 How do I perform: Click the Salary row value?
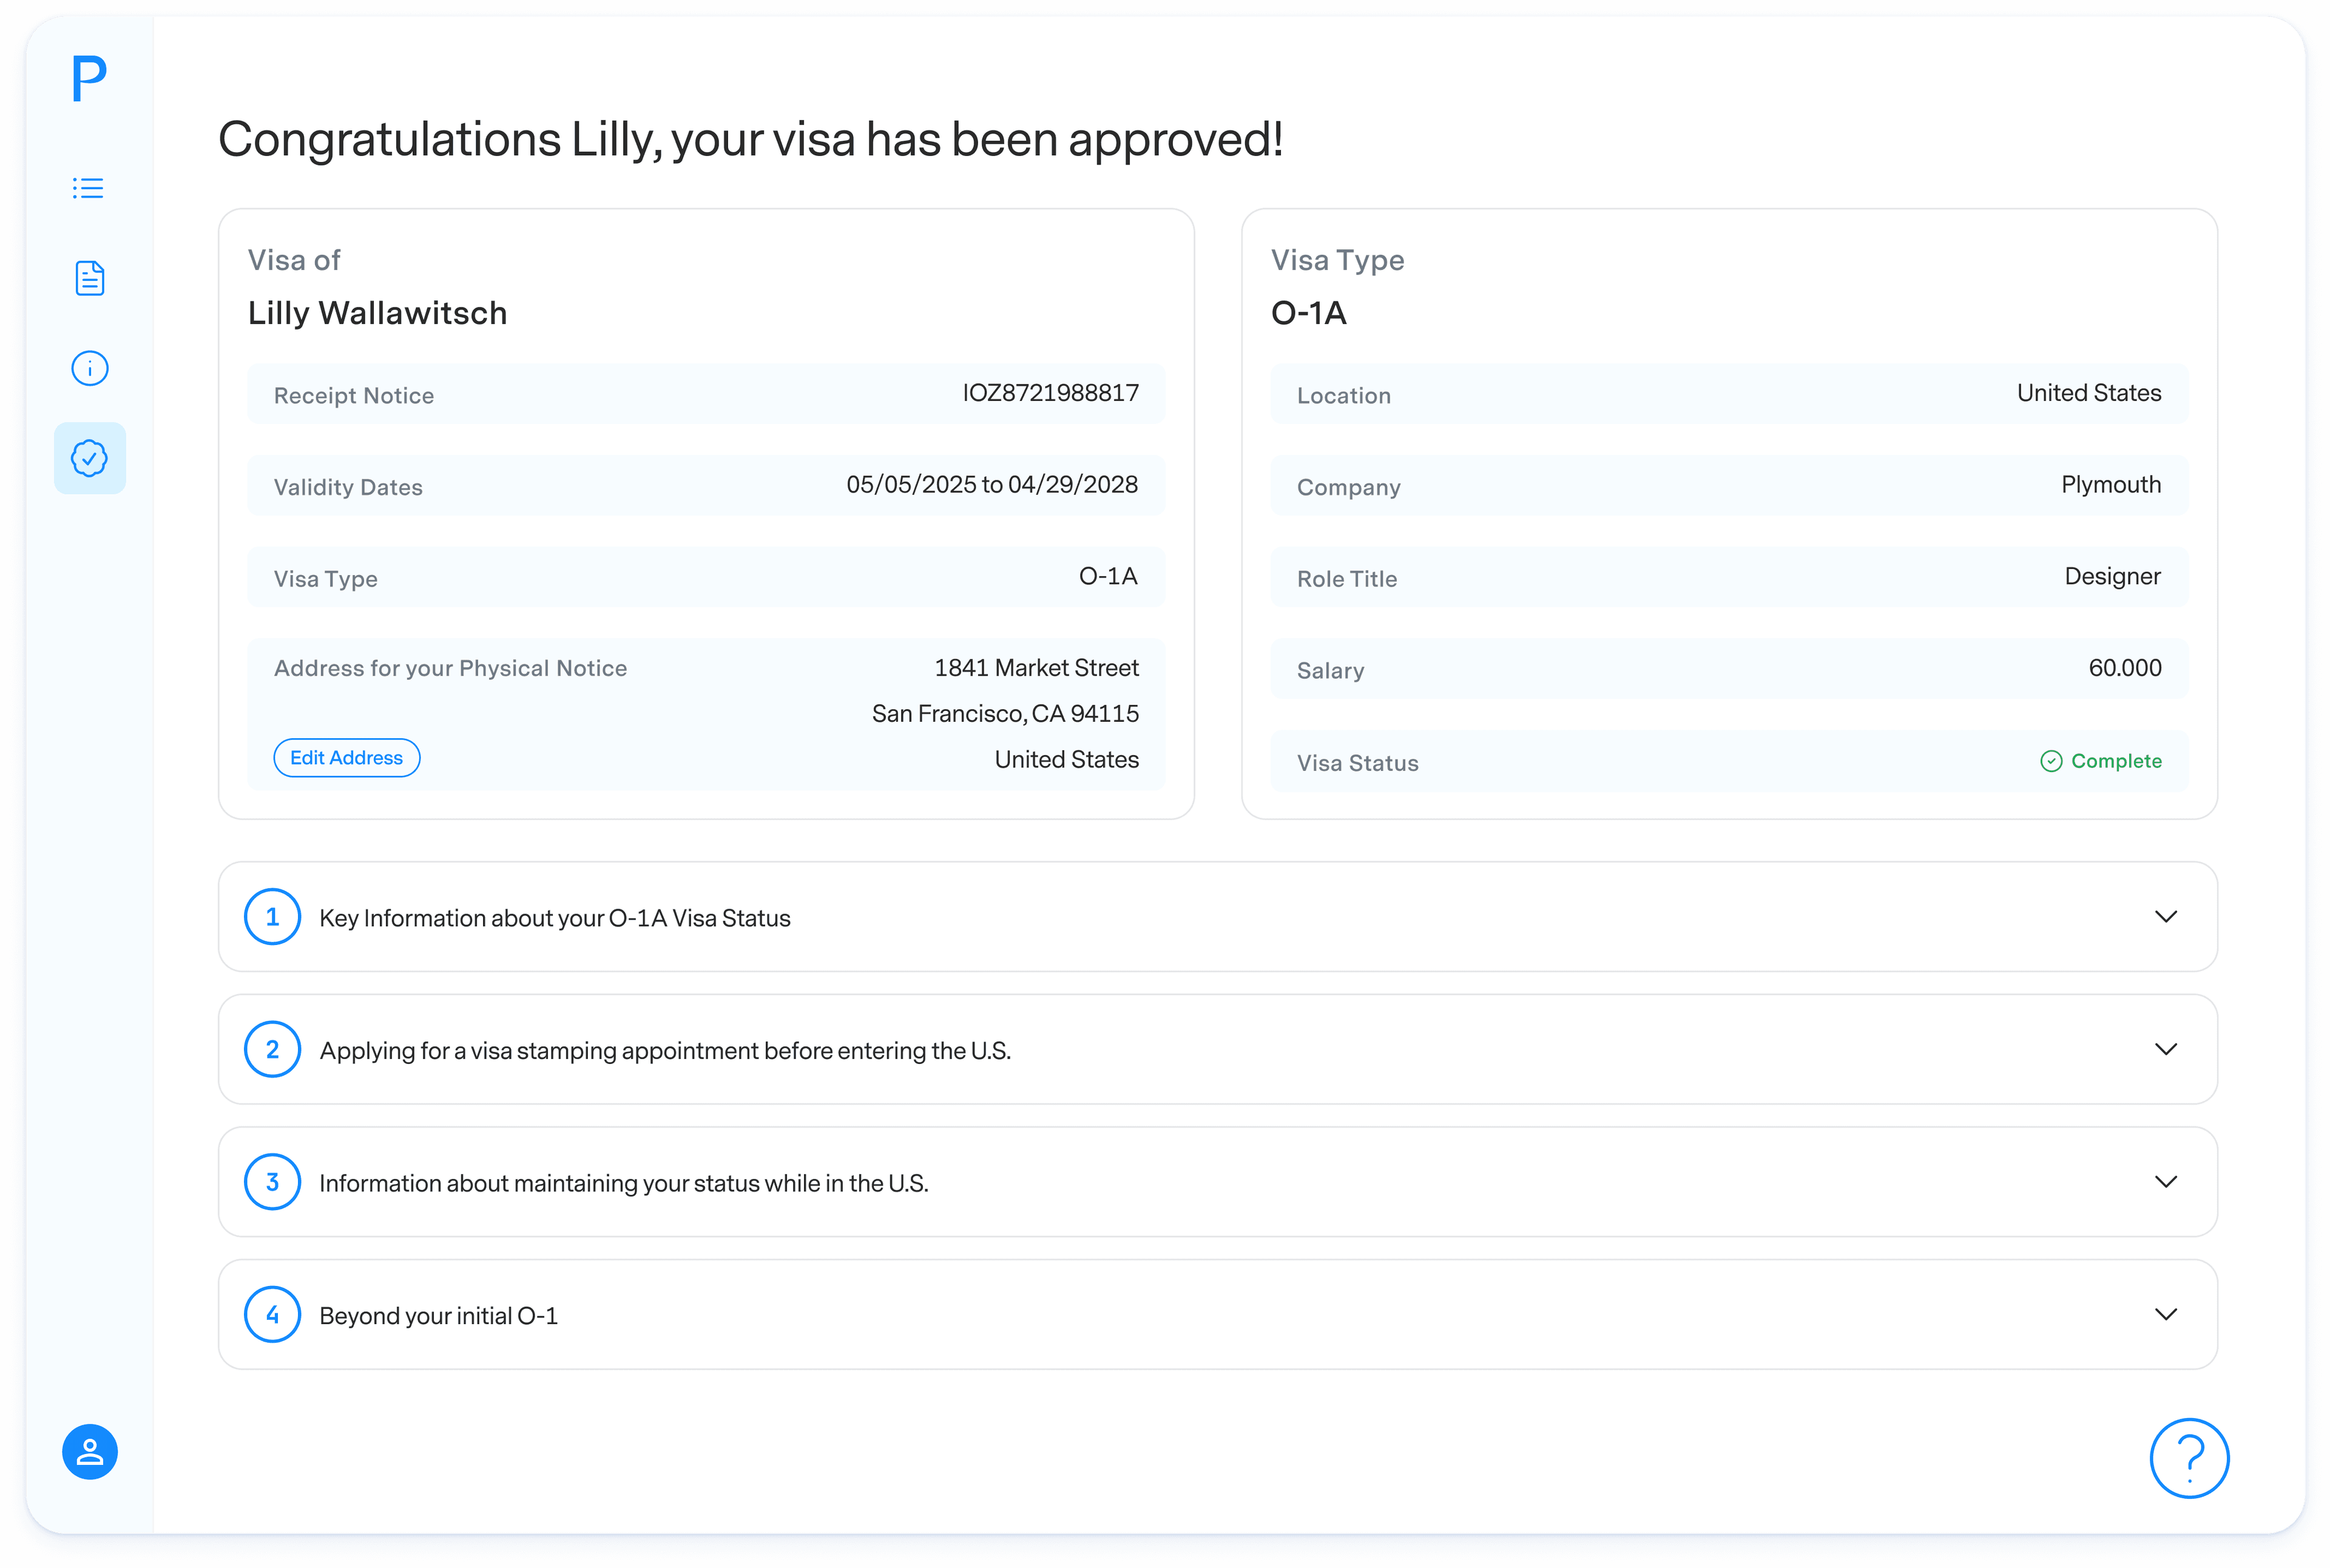click(x=2124, y=668)
